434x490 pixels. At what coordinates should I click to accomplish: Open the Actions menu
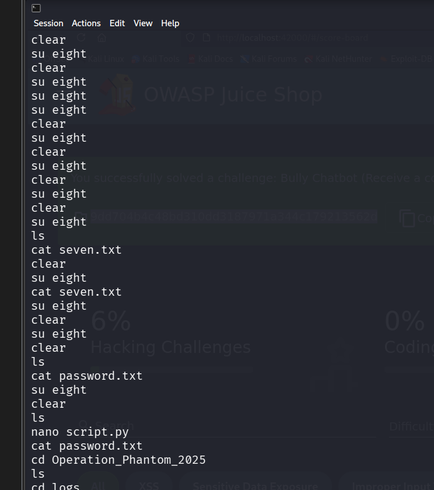click(x=86, y=23)
